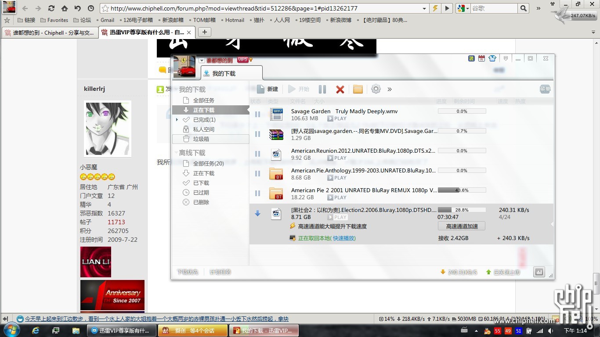Screen dimensions: 600x337
Task: Open the 菜单 menu button in Thunder
Action: coord(545,89)
